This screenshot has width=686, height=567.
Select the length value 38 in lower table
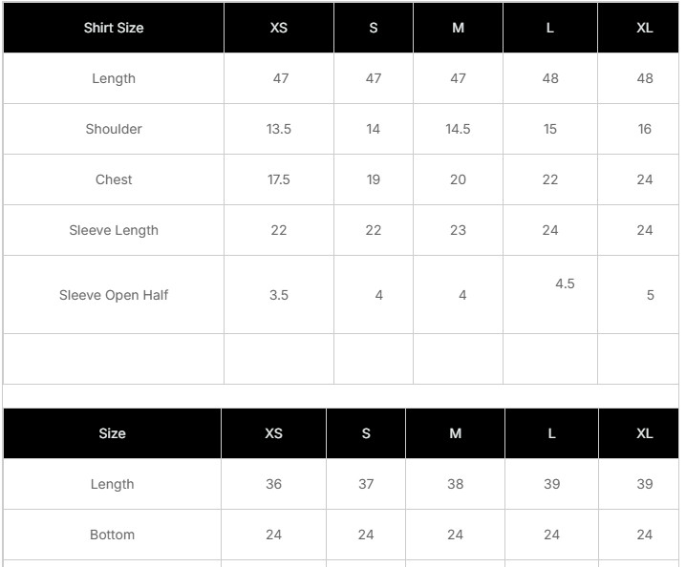[x=456, y=484]
